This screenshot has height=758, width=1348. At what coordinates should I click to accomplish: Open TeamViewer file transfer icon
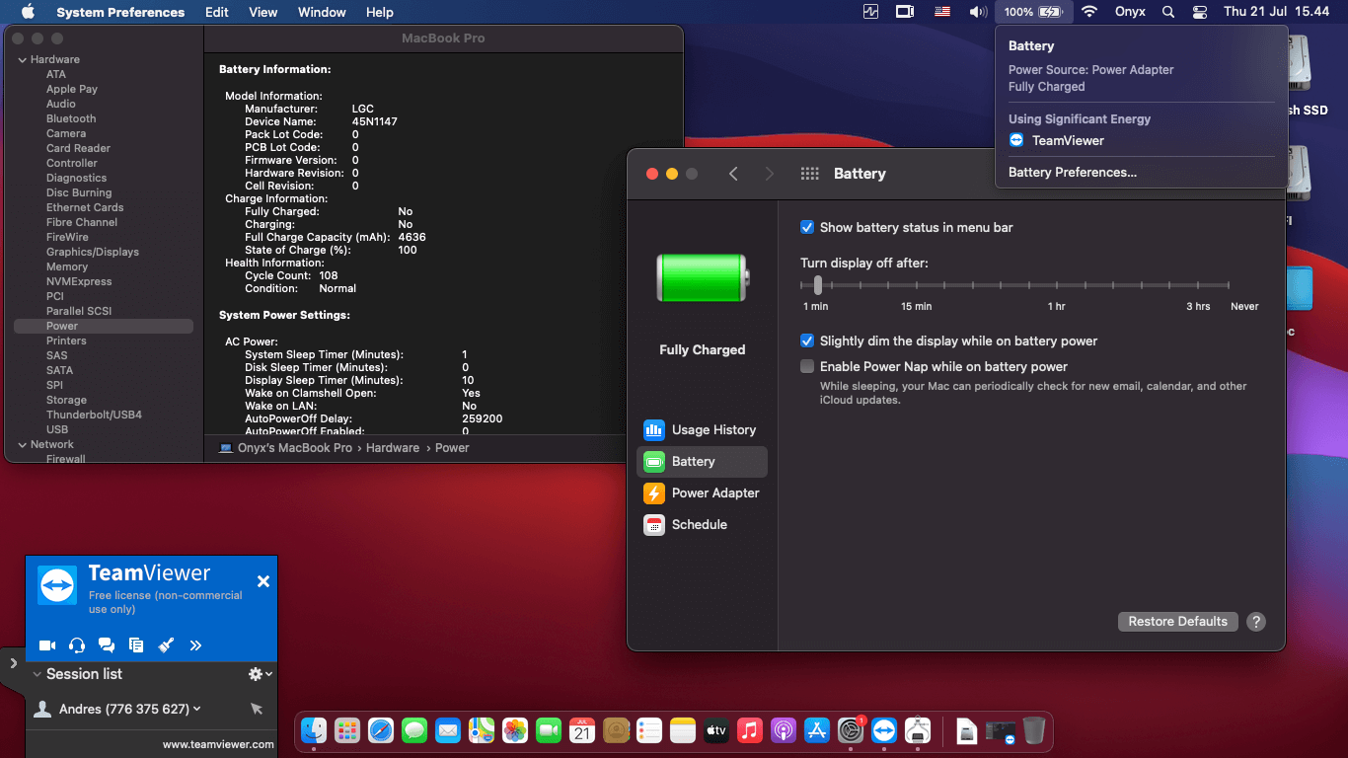pos(135,644)
